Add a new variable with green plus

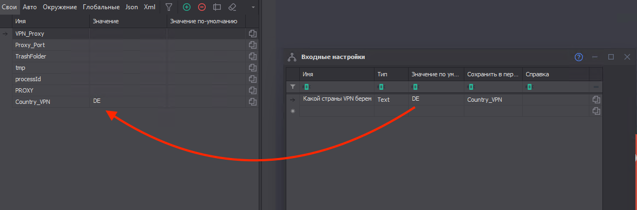187,7
